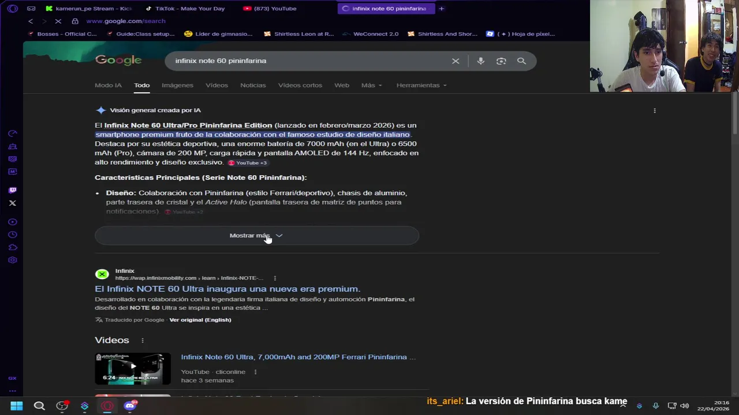Click the GX logo in the sidebar
Image resolution: width=739 pixels, height=415 pixels.
pyautogui.click(x=13, y=378)
